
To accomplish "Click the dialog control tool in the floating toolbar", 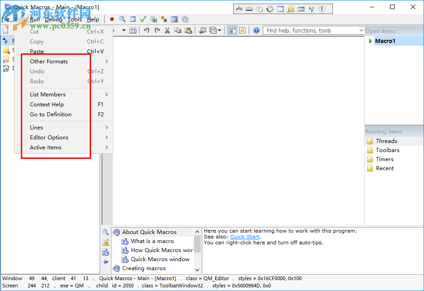I will pyautogui.click(x=301, y=9).
